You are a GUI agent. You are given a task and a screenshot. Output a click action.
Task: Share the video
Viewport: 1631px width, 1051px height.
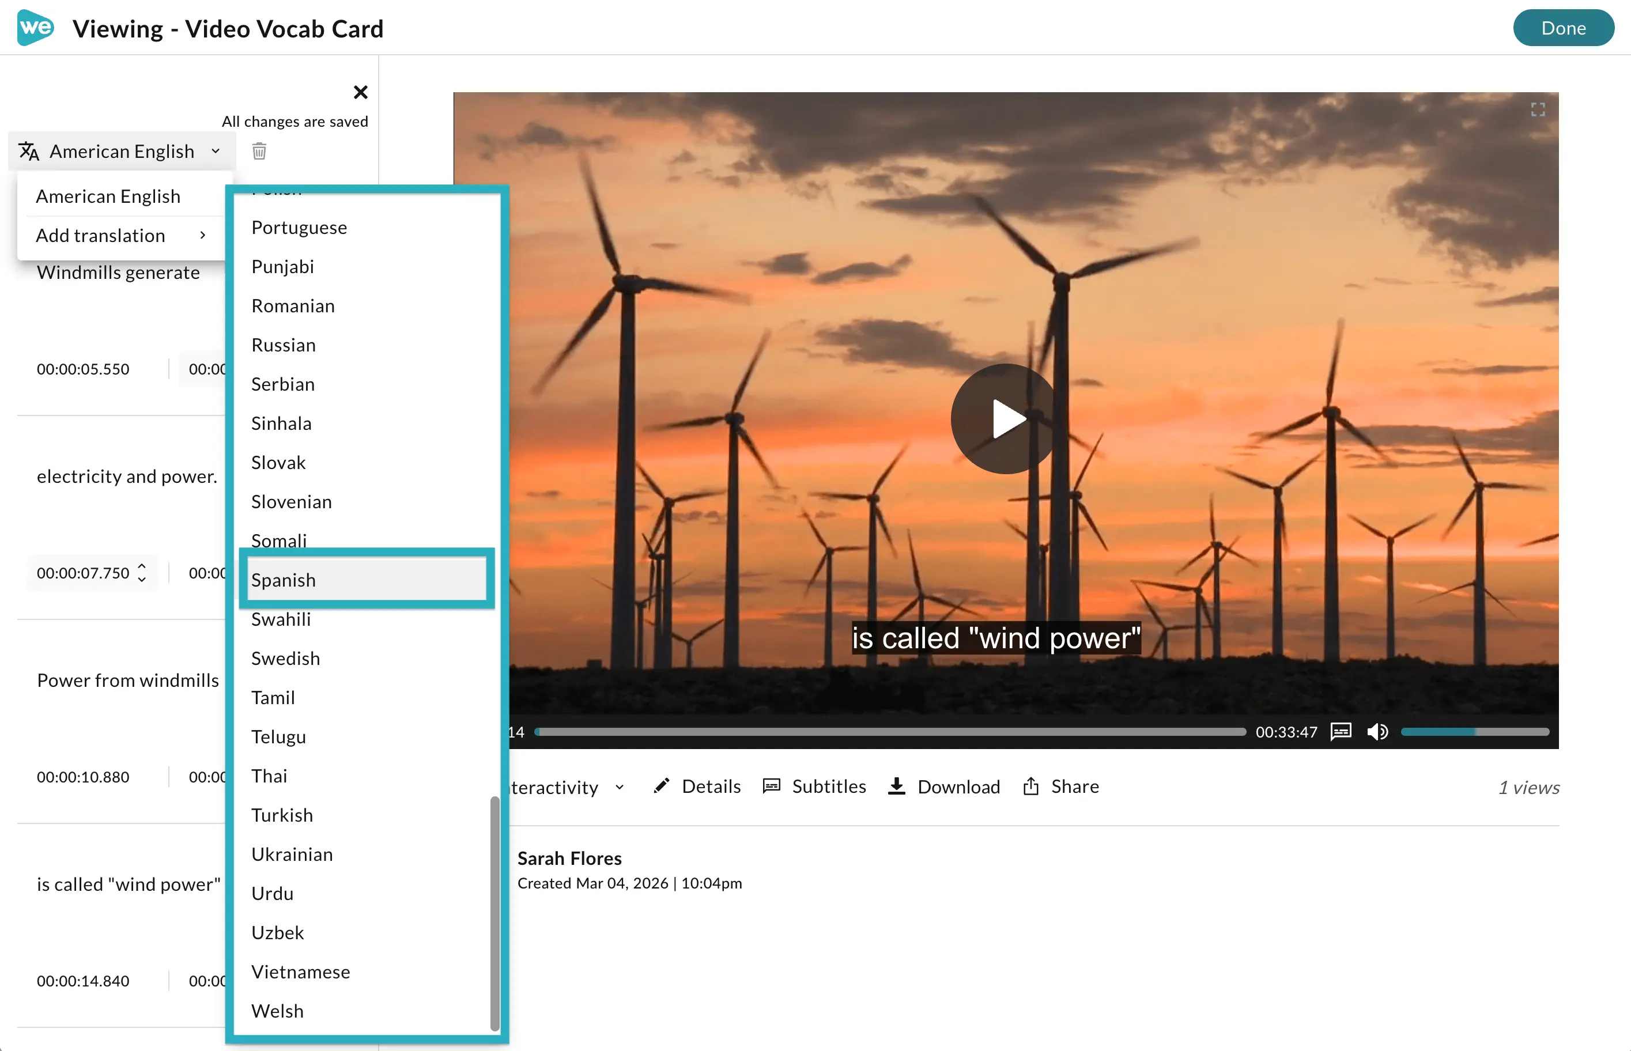coord(1061,787)
